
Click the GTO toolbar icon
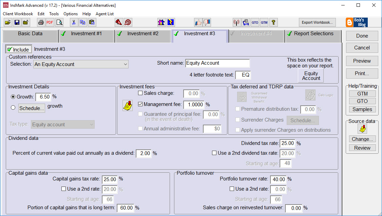click(255, 22)
